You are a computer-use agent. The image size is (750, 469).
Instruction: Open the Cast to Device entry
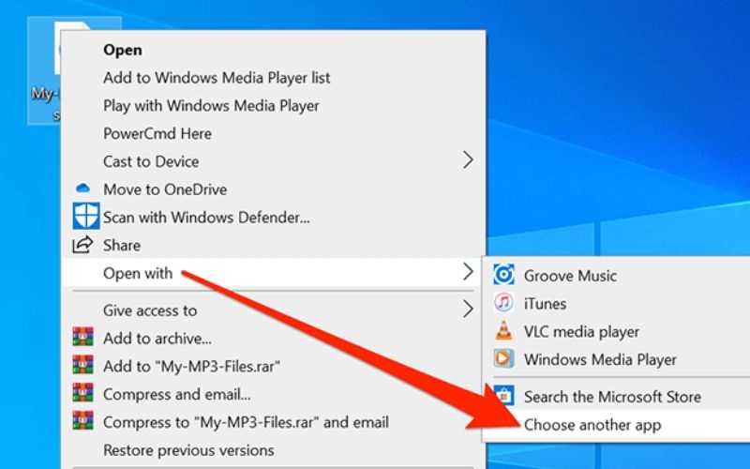[273, 160]
